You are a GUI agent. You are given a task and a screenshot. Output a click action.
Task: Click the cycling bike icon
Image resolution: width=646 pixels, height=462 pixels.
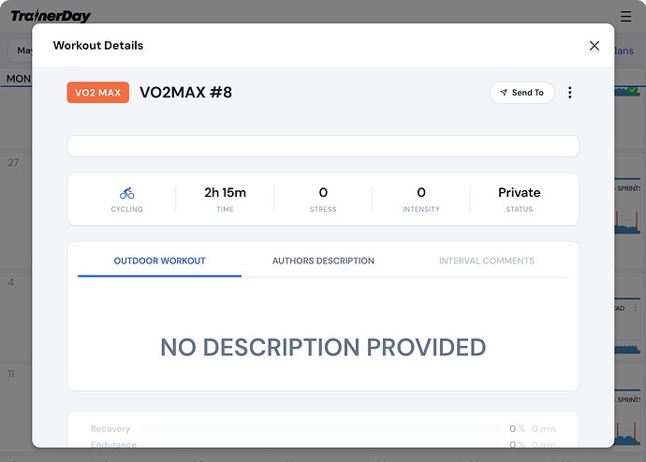pyautogui.click(x=127, y=193)
